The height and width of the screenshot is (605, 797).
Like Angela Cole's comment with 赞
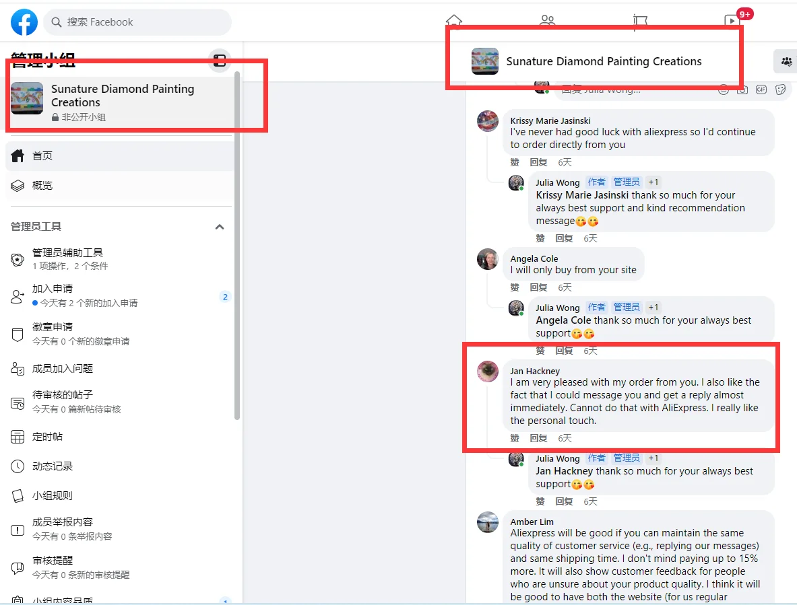(x=515, y=288)
